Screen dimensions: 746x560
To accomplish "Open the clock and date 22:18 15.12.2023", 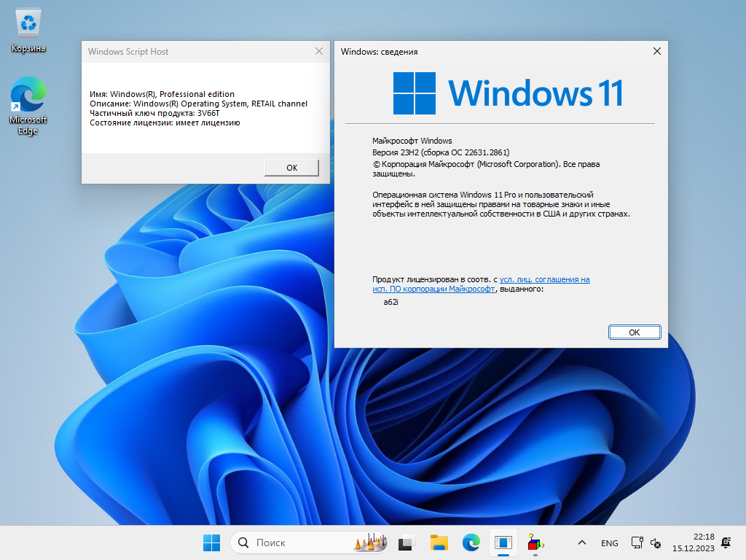I will click(694, 542).
